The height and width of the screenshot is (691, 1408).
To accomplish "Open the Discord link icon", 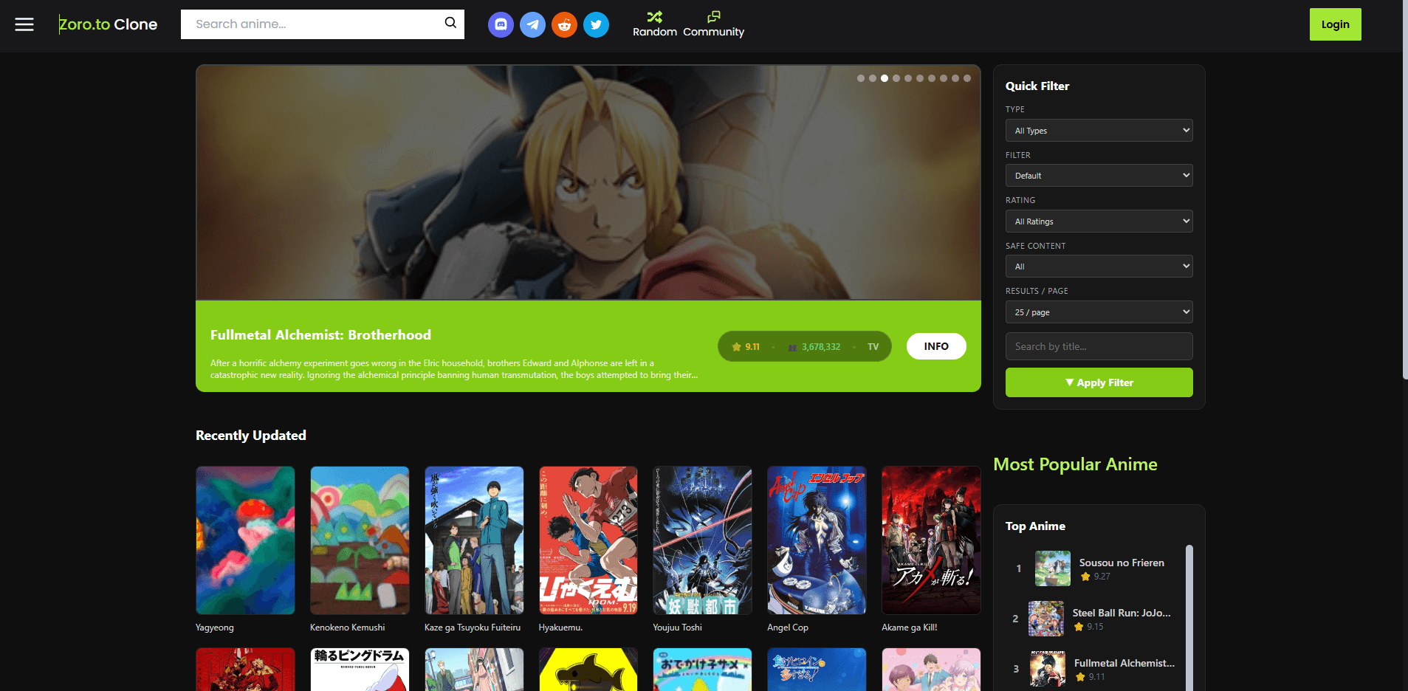I will [x=501, y=24].
